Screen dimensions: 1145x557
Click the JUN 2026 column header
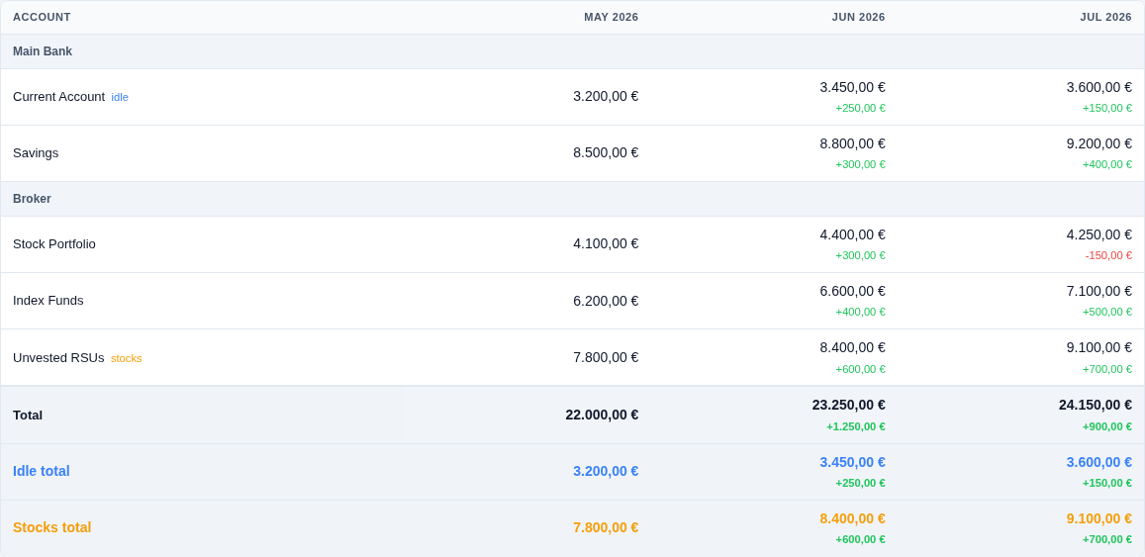click(858, 17)
